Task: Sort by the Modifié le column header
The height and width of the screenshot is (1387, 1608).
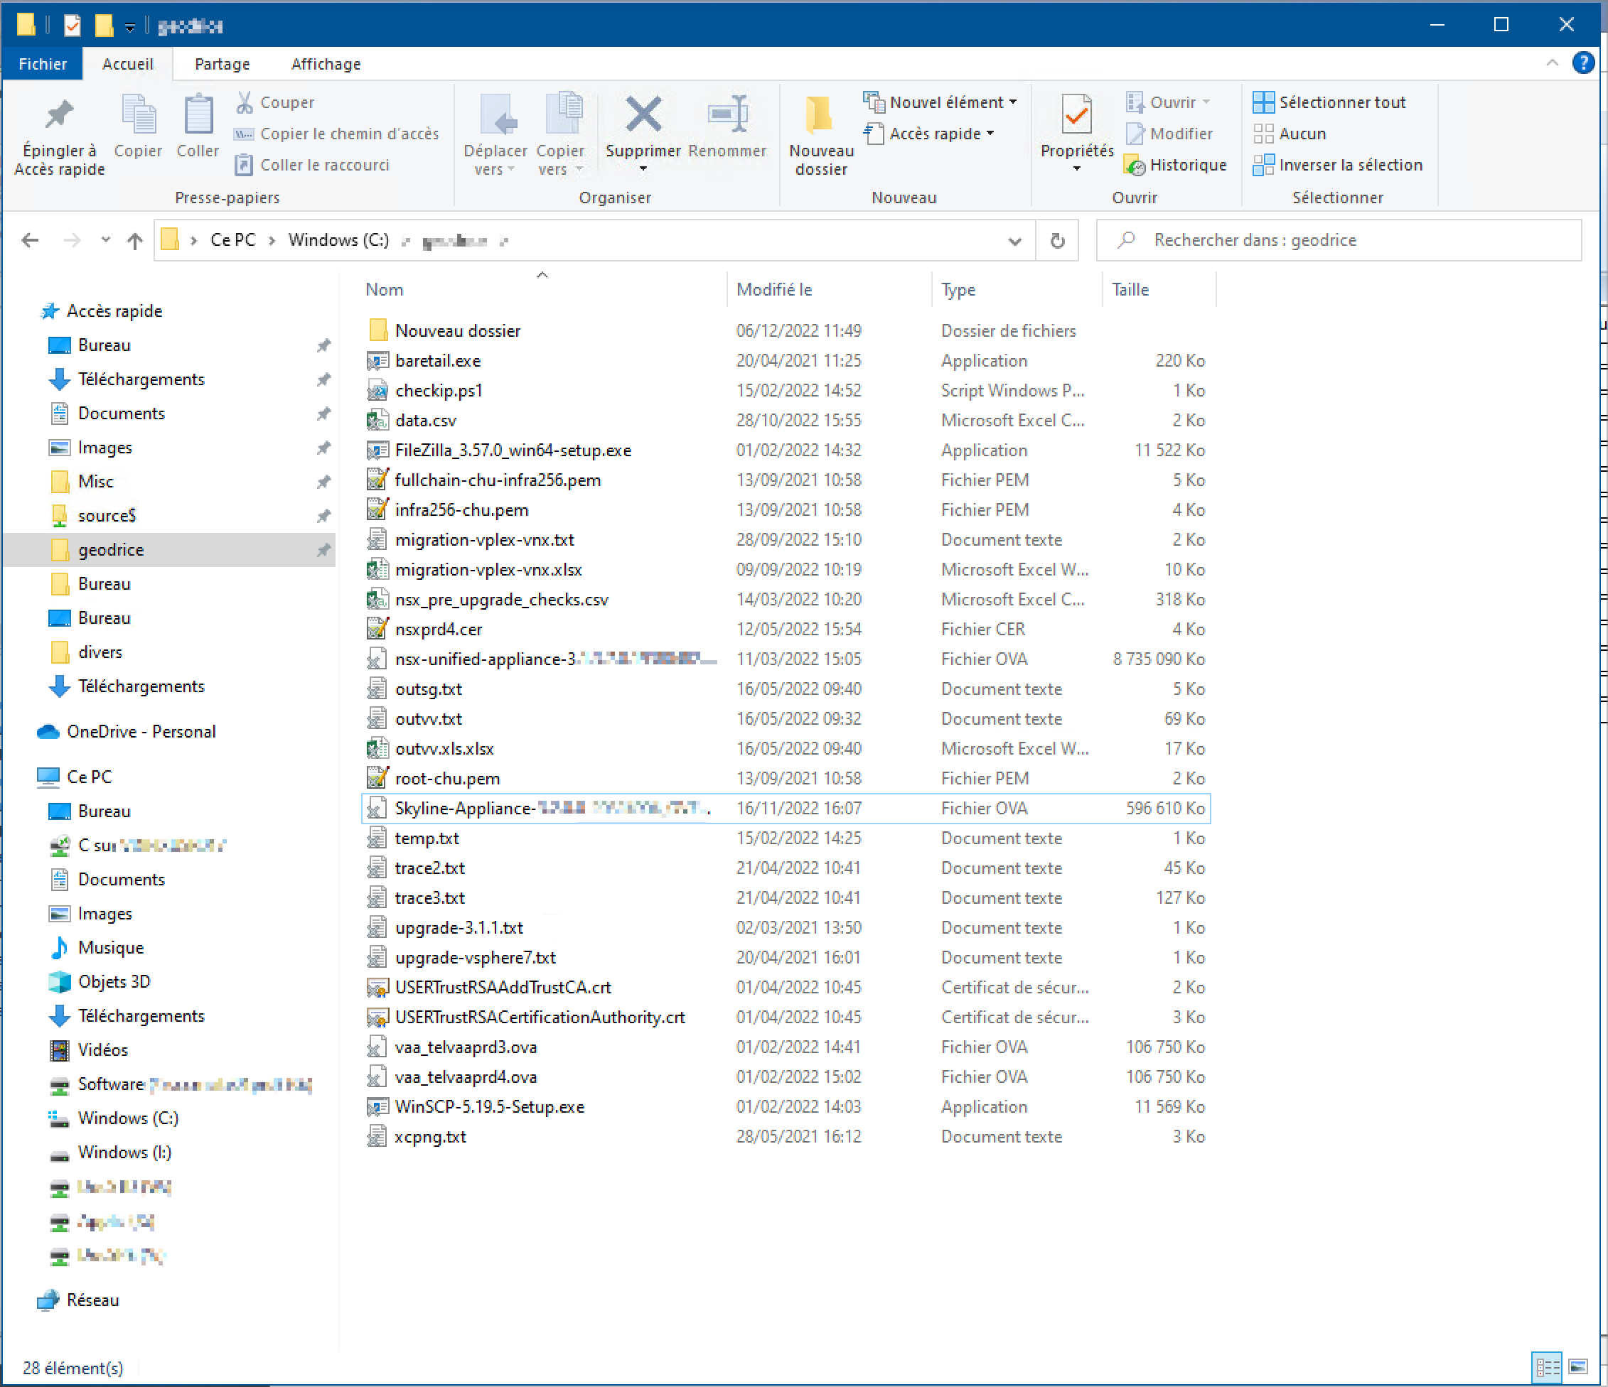Action: [x=773, y=289]
